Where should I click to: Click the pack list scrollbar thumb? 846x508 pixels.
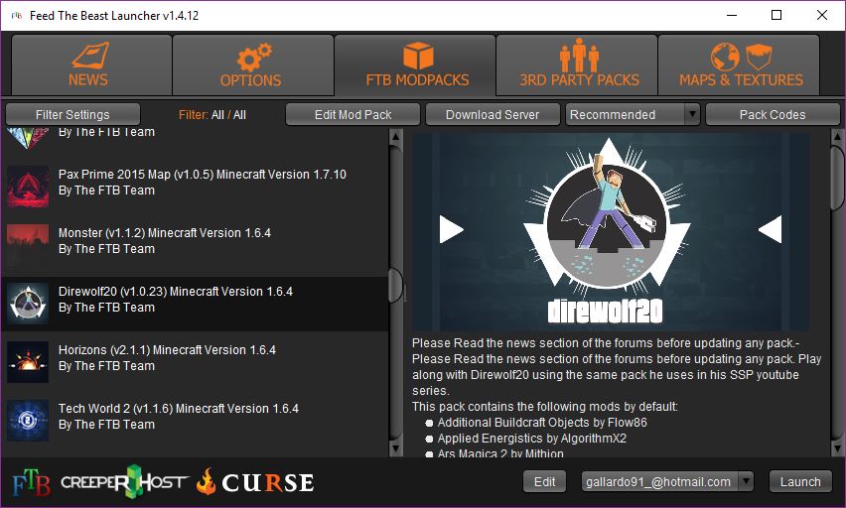click(395, 286)
